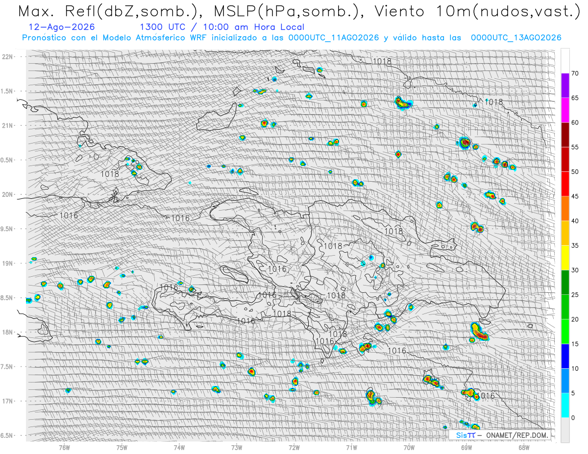Click the colorbar value "5"
This screenshot has height=454, width=588.
click(x=573, y=393)
